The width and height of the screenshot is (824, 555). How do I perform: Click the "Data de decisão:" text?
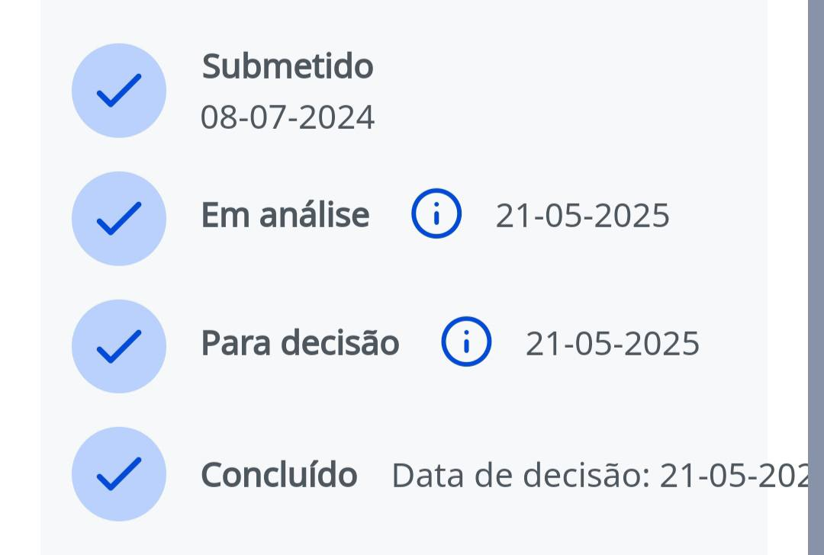pyautogui.click(x=521, y=476)
